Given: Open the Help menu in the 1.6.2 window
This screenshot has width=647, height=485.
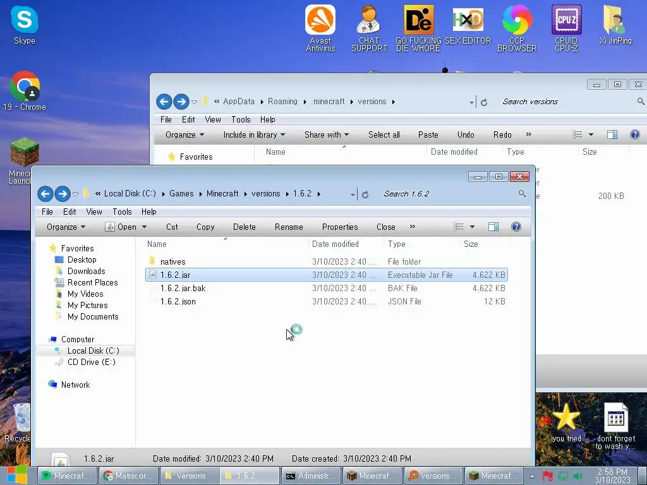Looking at the screenshot, I should pos(148,212).
